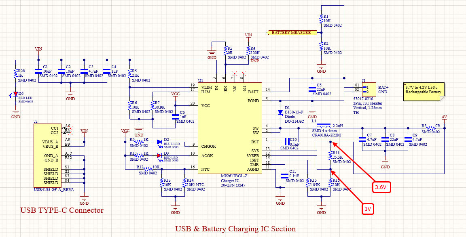Screen dimensions: 466x237
Task: Click the D1 B130-13-F diode symbol
Action: tap(280, 113)
